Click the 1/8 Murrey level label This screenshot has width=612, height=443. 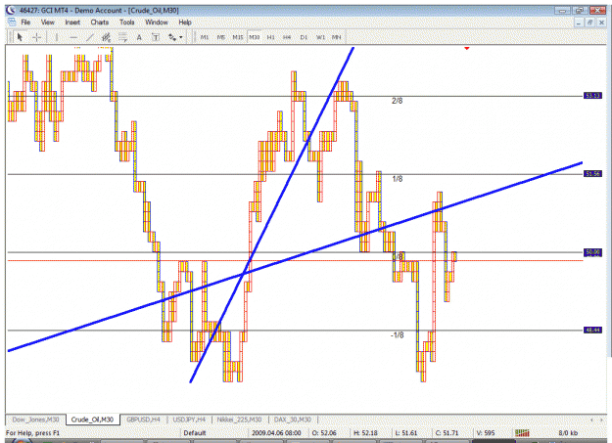[398, 179]
